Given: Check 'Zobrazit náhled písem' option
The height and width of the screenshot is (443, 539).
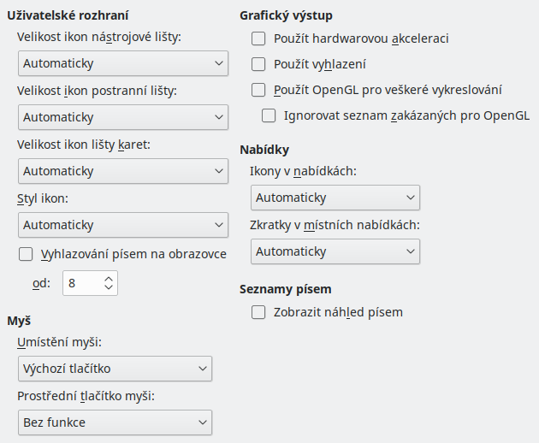Looking at the screenshot, I should pos(258,312).
